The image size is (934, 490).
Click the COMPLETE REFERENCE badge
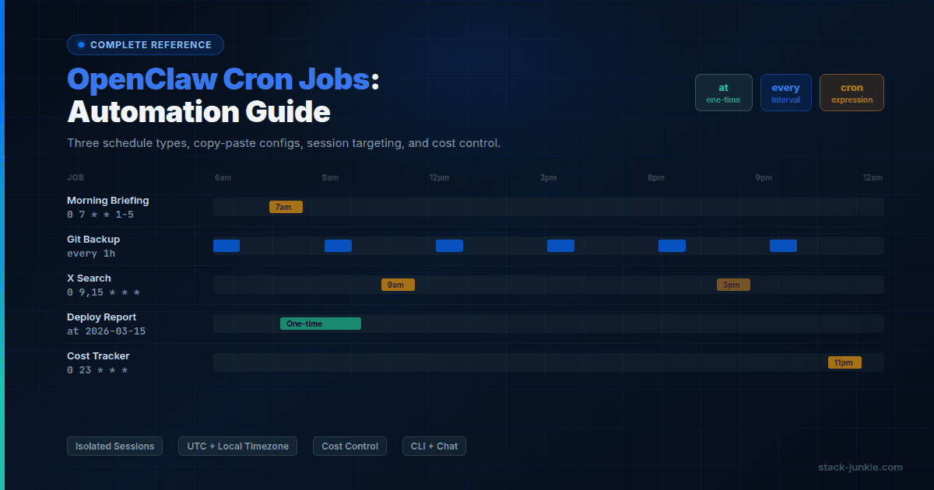[x=146, y=45]
